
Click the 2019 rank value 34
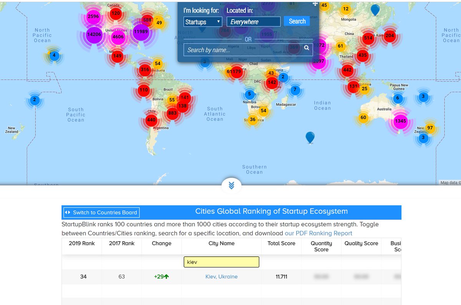click(83, 277)
